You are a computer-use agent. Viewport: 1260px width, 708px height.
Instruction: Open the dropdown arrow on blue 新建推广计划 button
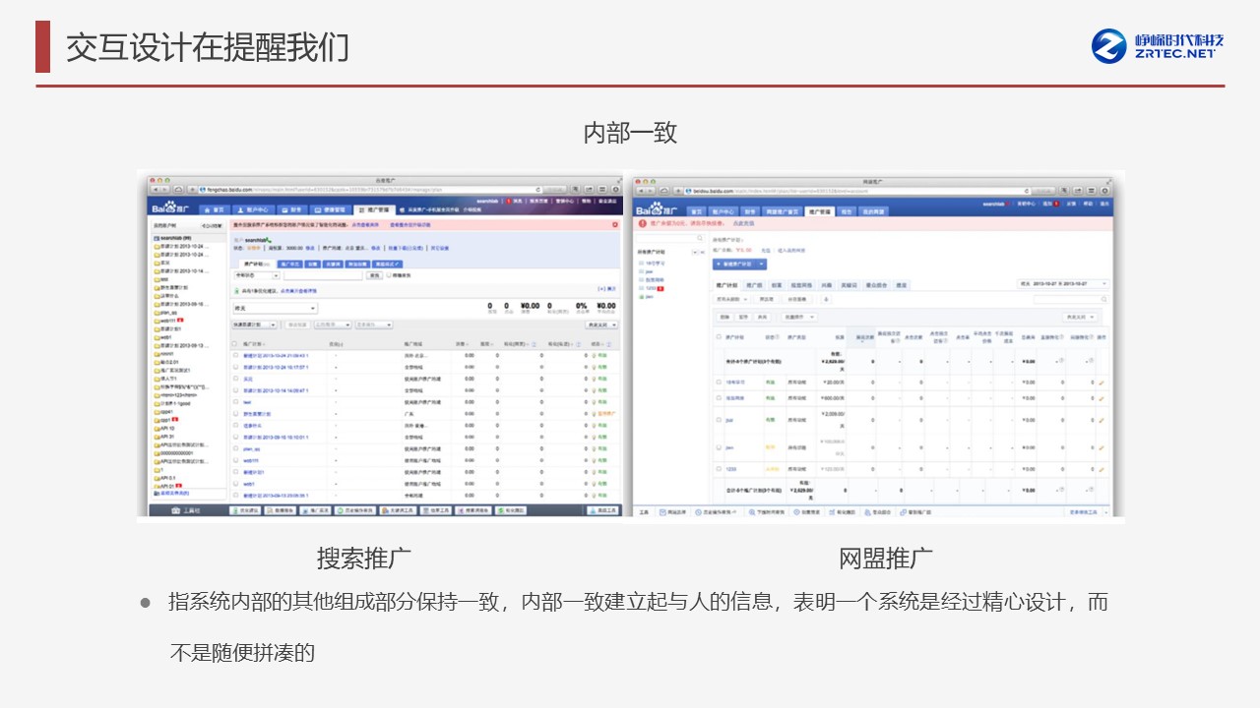tap(761, 264)
